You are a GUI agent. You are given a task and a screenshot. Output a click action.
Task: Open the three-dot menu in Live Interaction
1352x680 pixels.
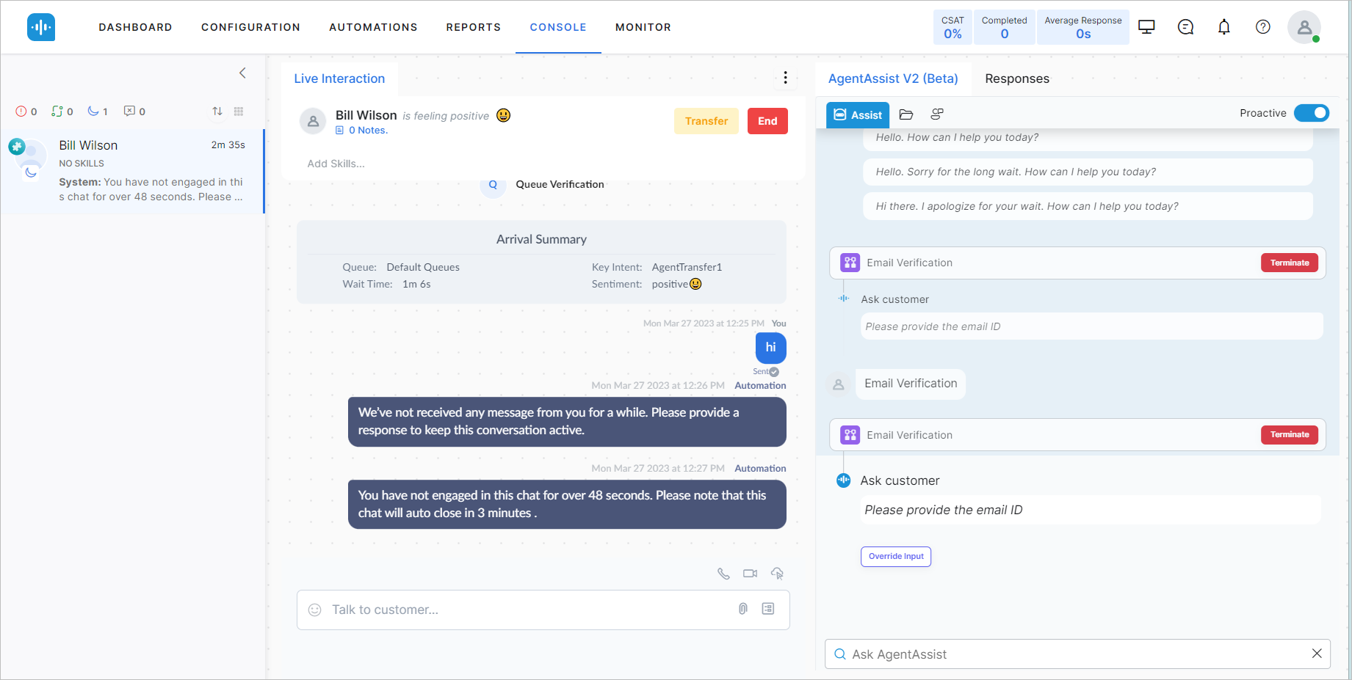tap(785, 77)
